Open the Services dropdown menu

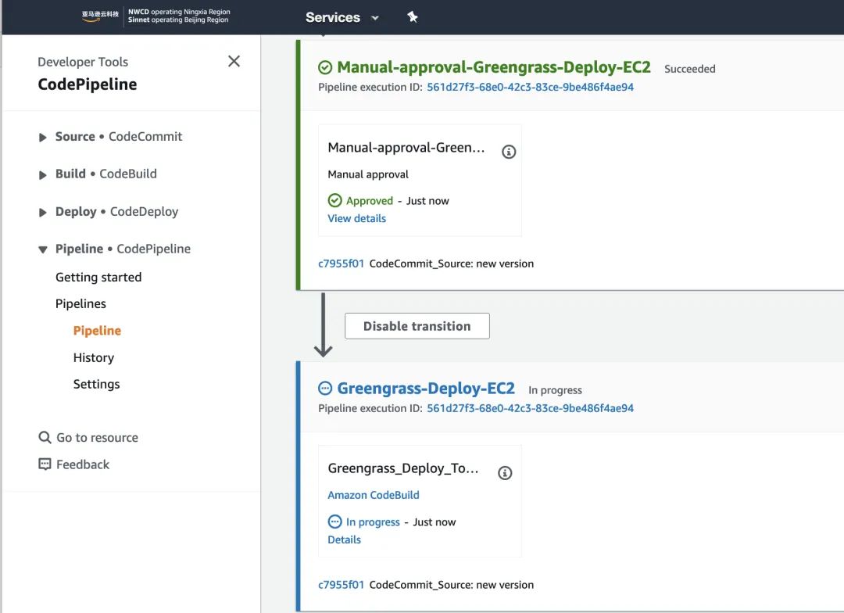[342, 17]
